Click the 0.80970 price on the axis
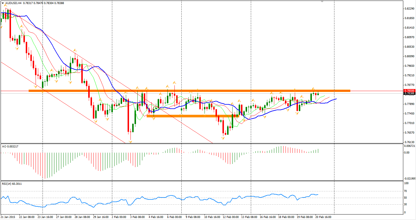Screen dimensions: 416x220 pos(409,37)
